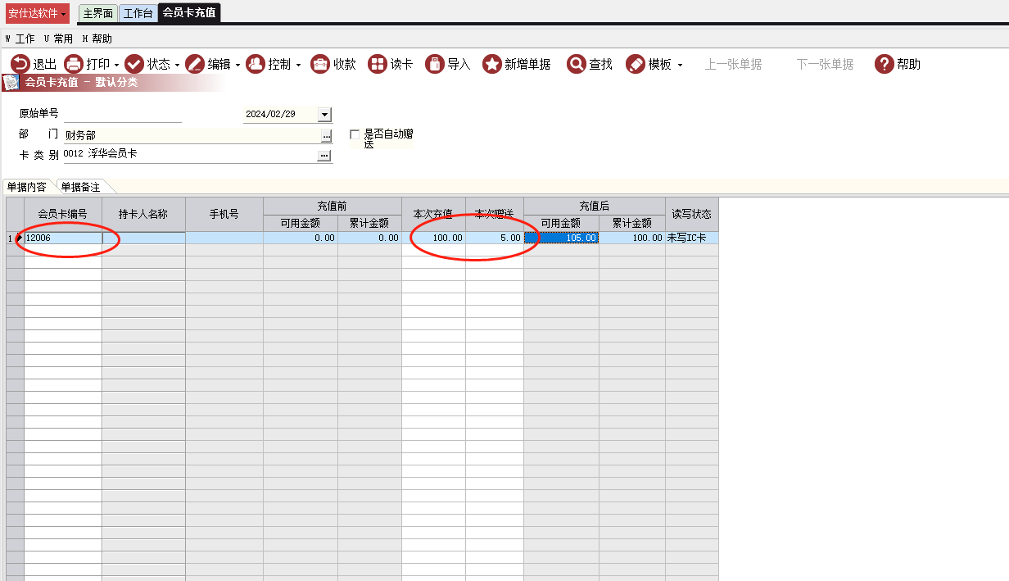Click the 上一张单据 button
The width and height of the screenshot is (1009, 581).
733,65
